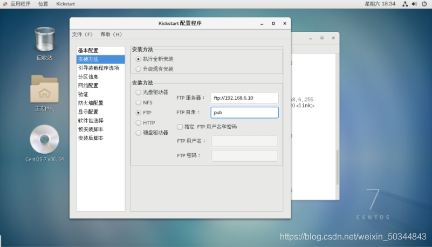Click the FTP 服务器 address field
The image size is (432, 247).
coord(245,98)
